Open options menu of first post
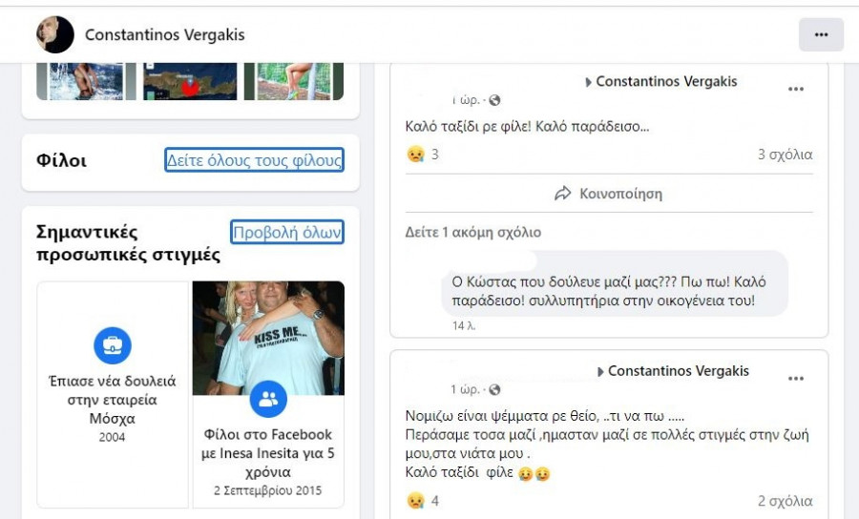 pos(795,90)
